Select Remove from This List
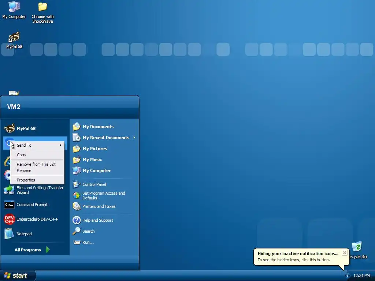375x281 pixels. pyautogui.click(x=37, y=164)
